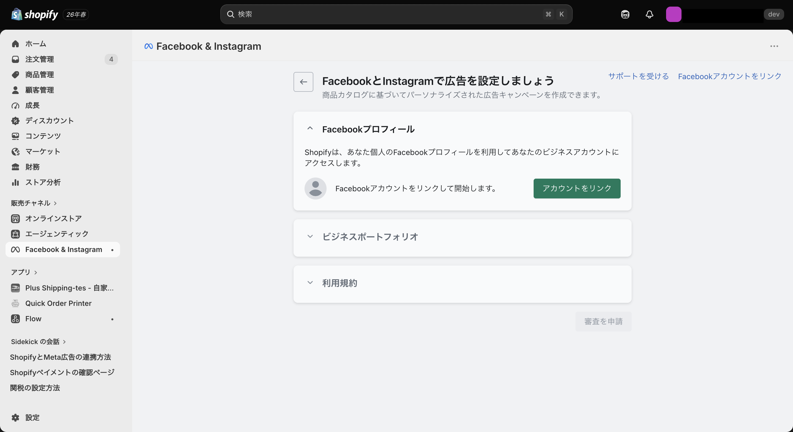Click the three-dot more actions icon
The width and height of the screenshot is (793, 432).
tap(774, 46)
